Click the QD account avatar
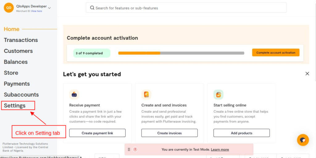The height and width of the screenshot is (158, 316). 9,8
